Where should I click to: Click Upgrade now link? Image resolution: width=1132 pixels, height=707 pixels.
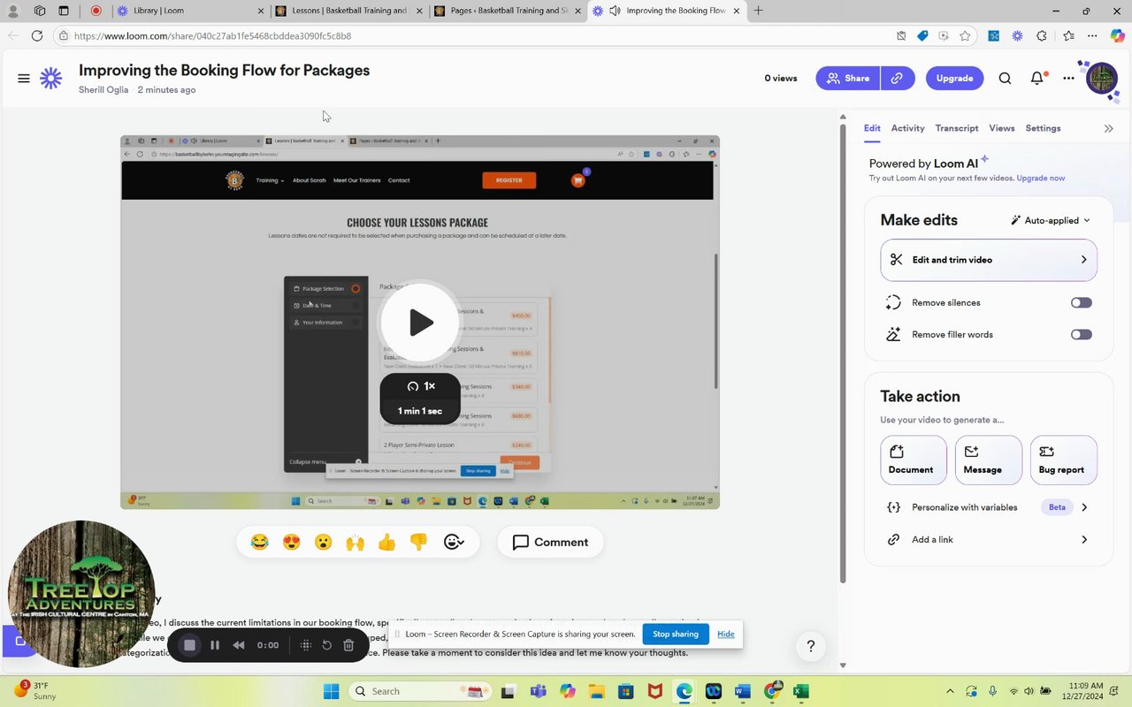[x=1041, y=178]
